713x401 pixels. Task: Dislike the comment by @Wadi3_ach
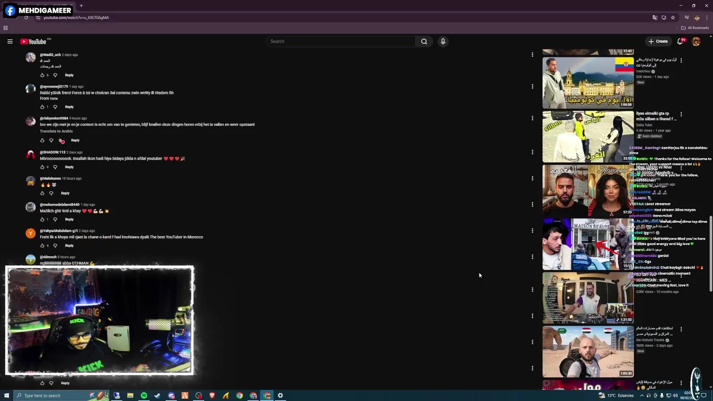point(55,75)
